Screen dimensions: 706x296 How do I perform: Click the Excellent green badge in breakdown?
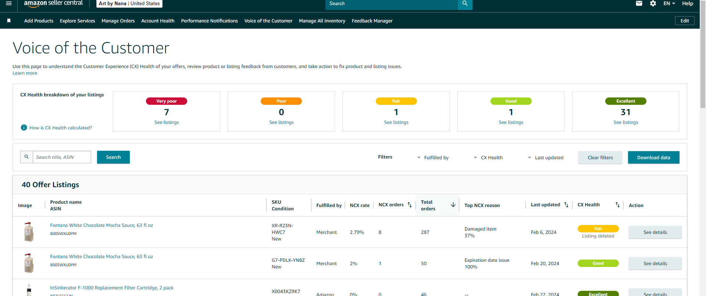(625, 101)
